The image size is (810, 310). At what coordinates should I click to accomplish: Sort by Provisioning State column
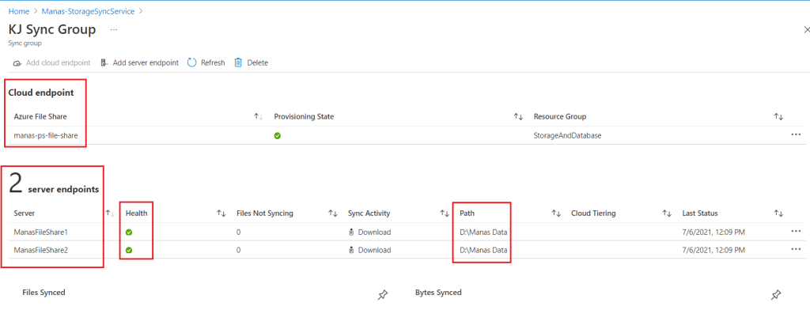tap(518, 117)
